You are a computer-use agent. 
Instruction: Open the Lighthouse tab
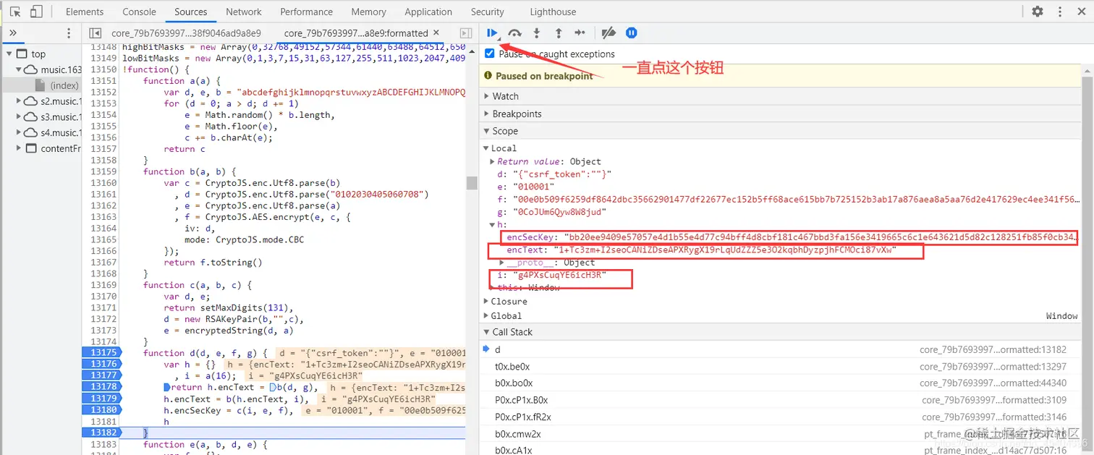pyautogui.click(x=554, y=12)
